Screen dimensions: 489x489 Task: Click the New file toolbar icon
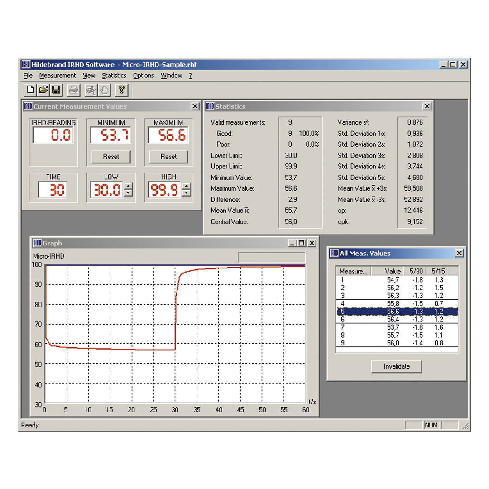30,90
